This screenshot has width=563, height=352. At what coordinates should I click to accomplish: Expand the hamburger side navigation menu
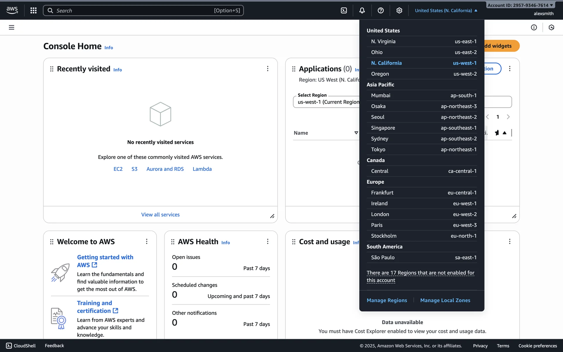11,28
